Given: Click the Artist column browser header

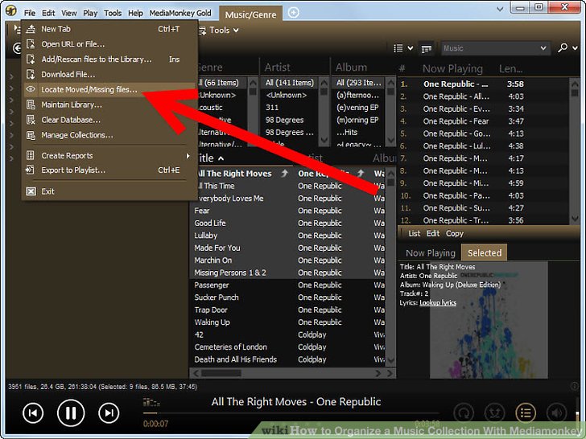Looking at the screenshot, I should click(x=295, y=68).
